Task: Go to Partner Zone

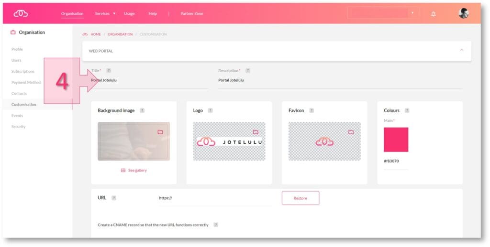Action: pyautogui.click(x=191, y=13)
